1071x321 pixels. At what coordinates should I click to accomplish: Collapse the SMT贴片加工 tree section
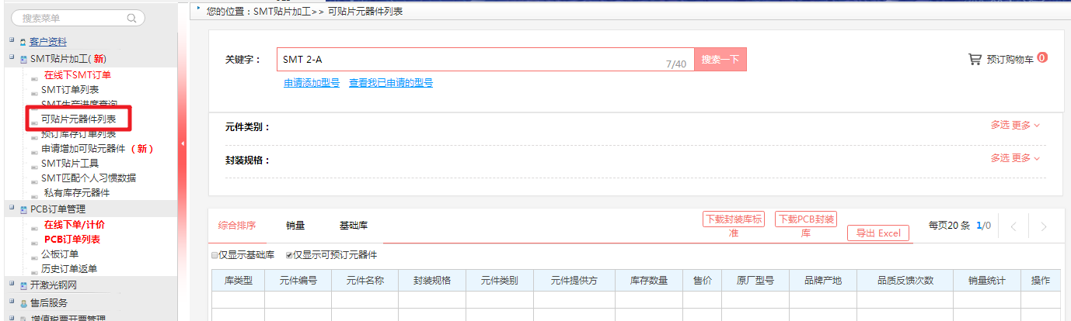[12, 58]
